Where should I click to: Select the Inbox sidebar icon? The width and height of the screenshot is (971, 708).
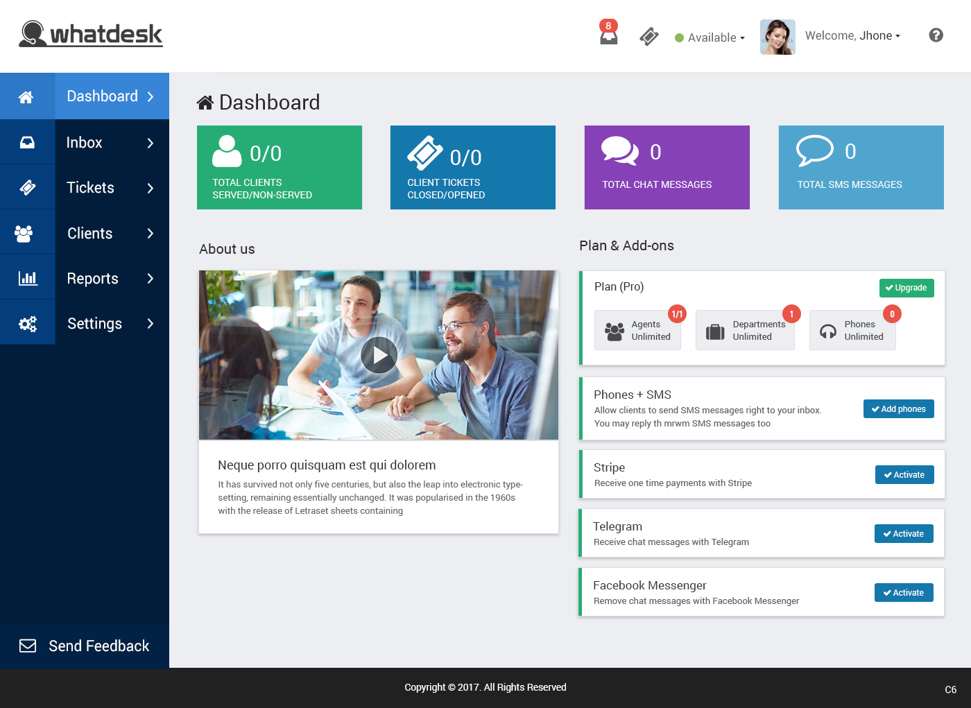pyautogui.click(x=27, y=141)
